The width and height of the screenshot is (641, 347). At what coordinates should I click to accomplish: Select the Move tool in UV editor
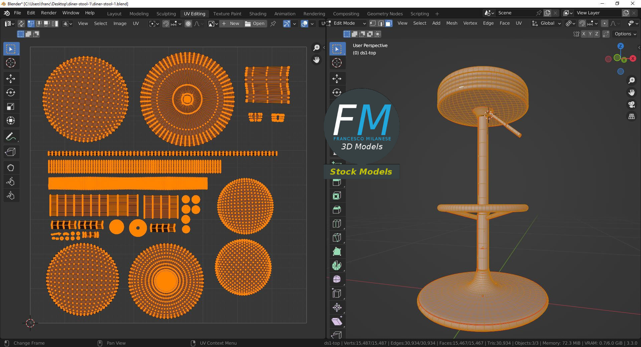pyautogui.click(x=11, y=79)
